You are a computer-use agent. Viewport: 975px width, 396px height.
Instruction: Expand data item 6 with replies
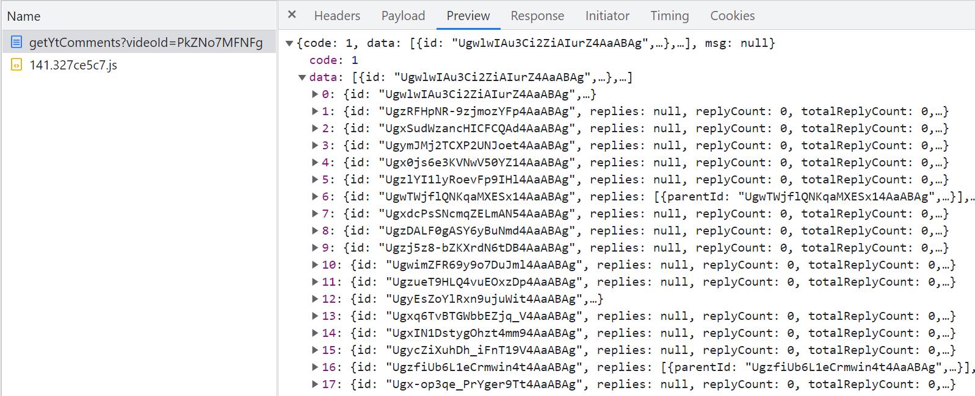click(315, 197)
